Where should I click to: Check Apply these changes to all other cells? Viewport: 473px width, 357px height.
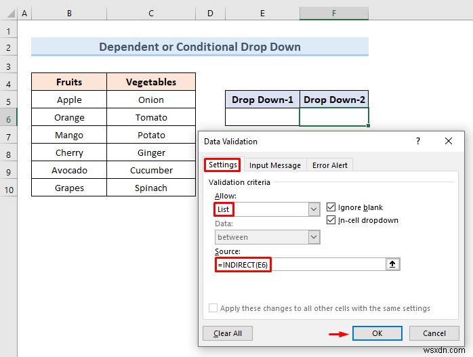[x=213, y=308]
